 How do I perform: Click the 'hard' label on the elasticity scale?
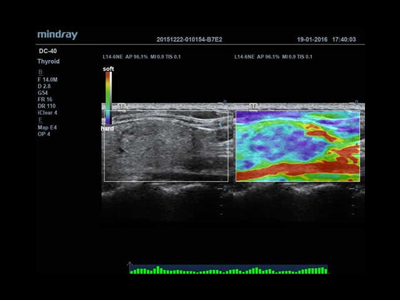[x=107, y=128]
